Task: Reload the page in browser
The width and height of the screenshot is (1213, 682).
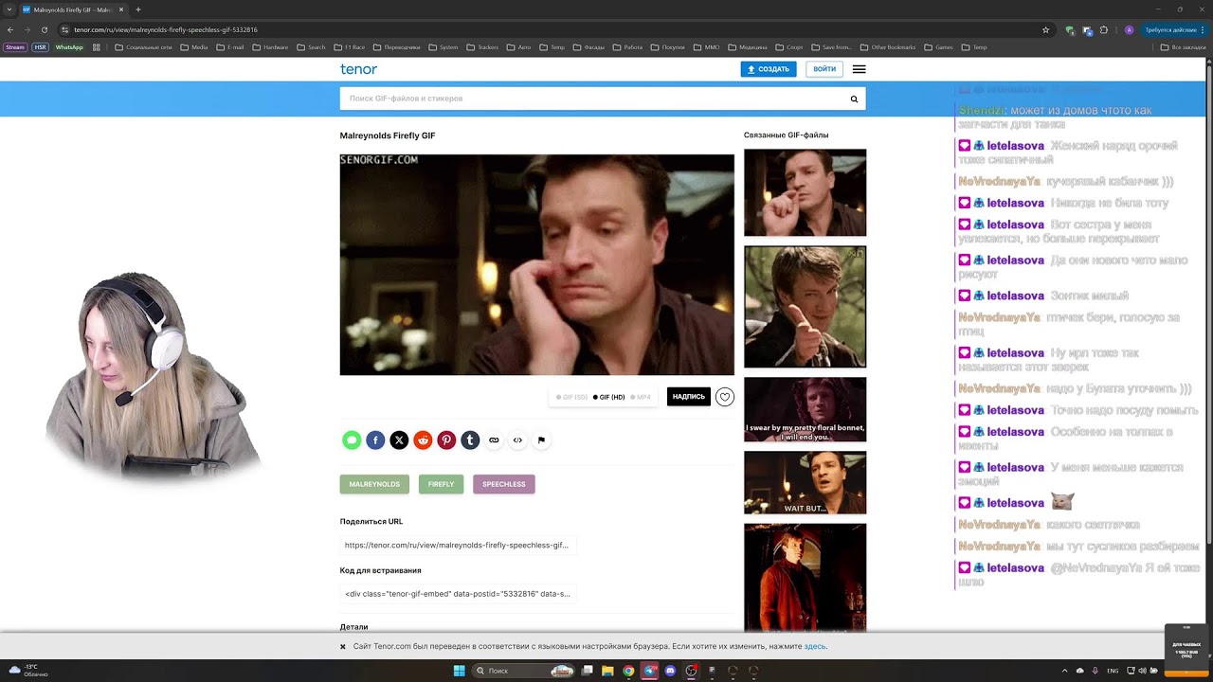Action: coord(44,29)
